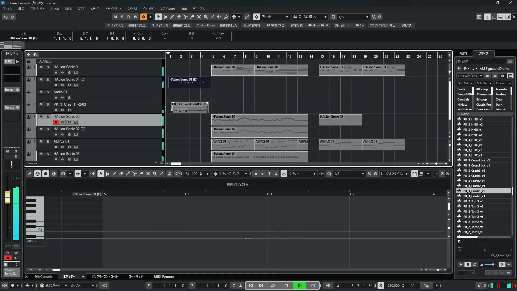Disable record enable on HALion Sonic 02
Screen dimensions: 517x291
coord(56,122)
